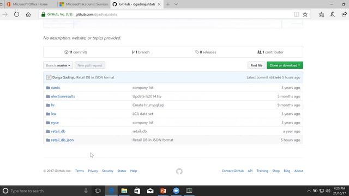The image size is (349, 196).
Task: Click the share icon in Edge toolbar
Action: point(344,15)
